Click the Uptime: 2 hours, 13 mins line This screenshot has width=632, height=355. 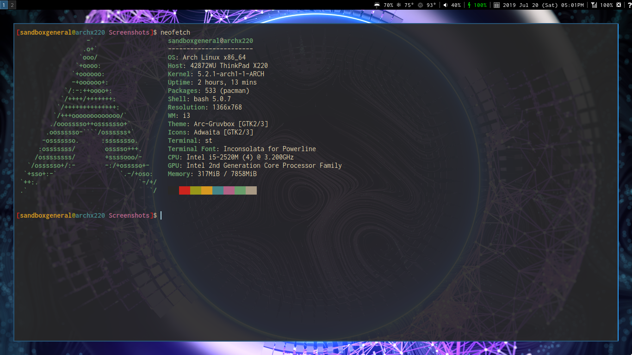tap(212, 82)
